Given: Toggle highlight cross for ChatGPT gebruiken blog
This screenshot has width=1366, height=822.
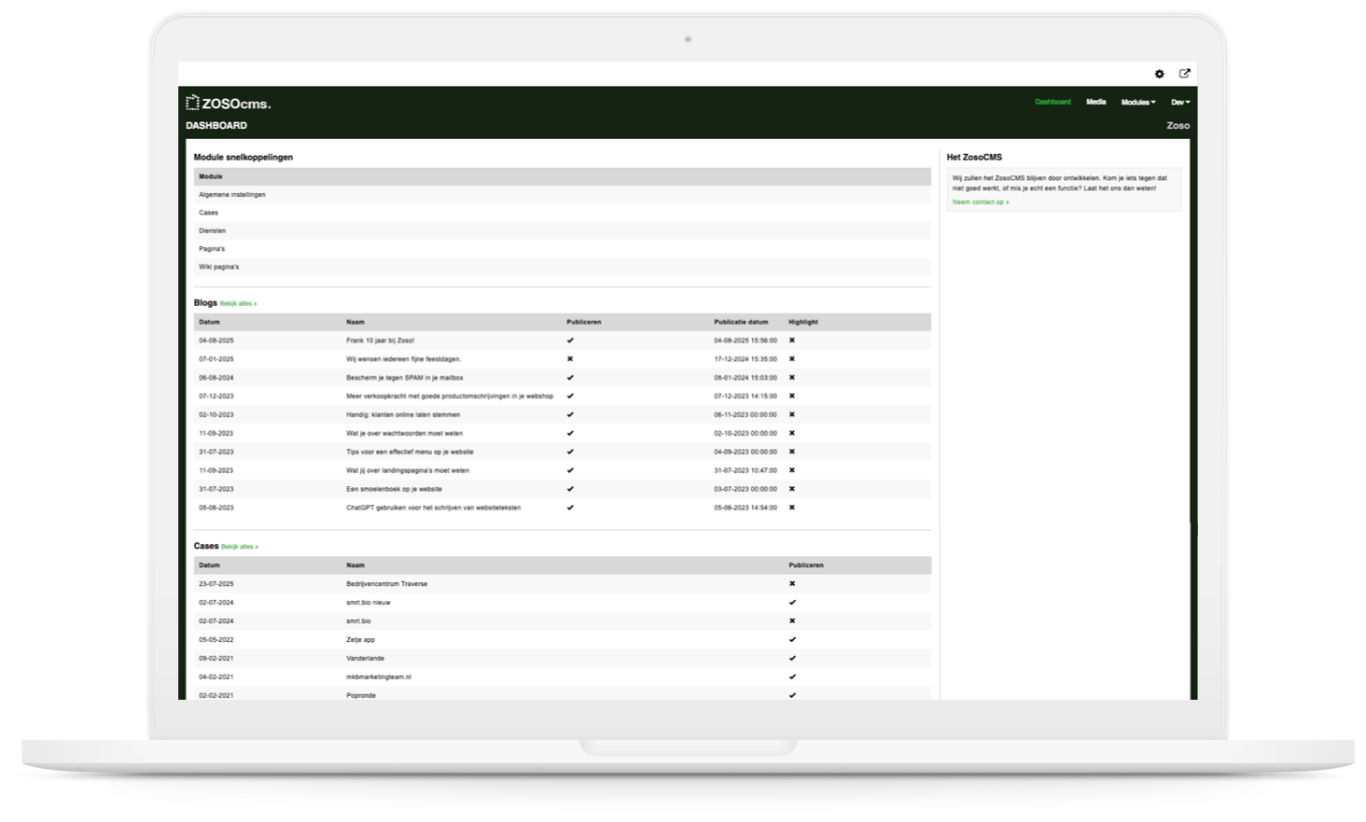Looking at the screenshot, I should tap(792, 508).
